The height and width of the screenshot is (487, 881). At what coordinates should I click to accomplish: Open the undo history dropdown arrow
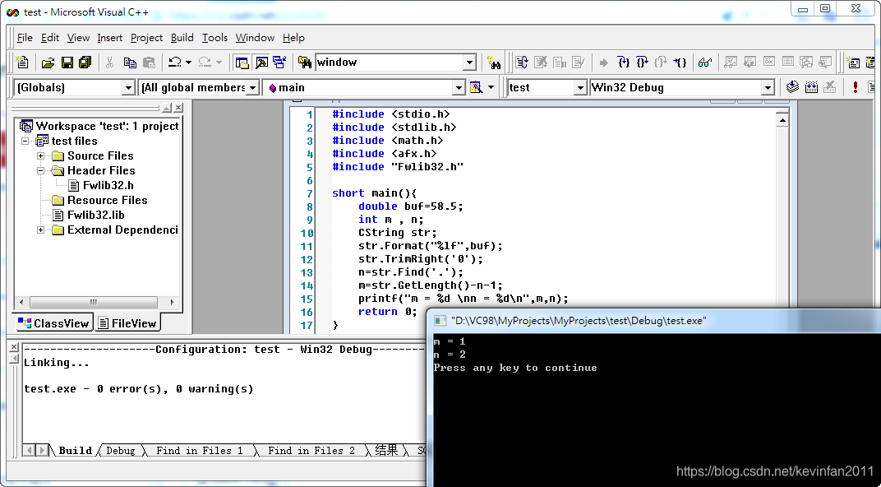[189, 63]
